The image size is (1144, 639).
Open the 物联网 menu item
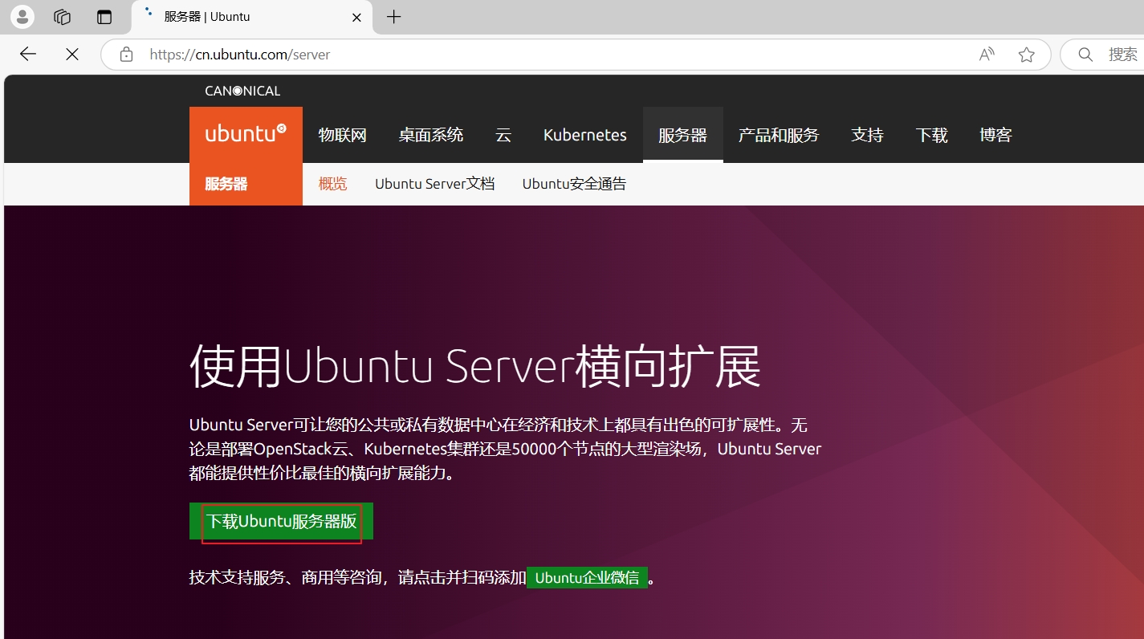tap(343, 135)
